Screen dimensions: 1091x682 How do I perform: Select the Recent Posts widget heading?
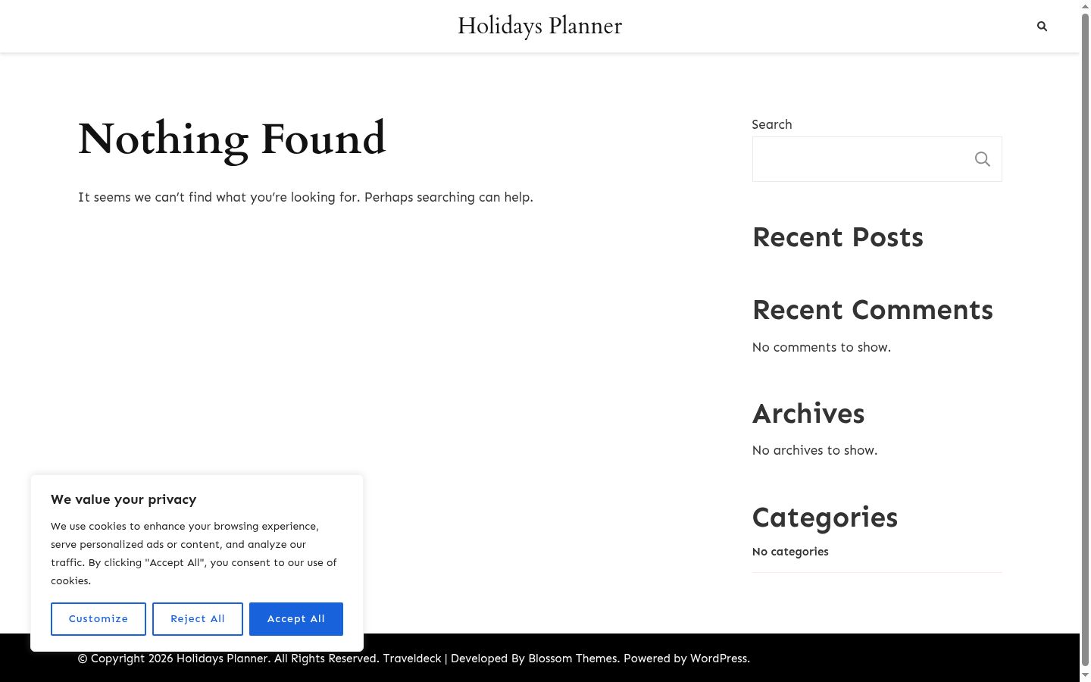838,237
